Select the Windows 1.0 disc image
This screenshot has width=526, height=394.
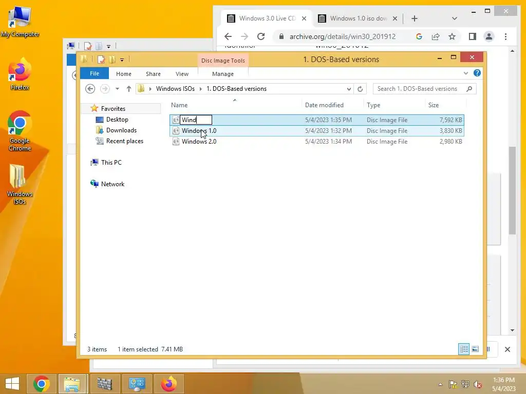click(316, 131)
